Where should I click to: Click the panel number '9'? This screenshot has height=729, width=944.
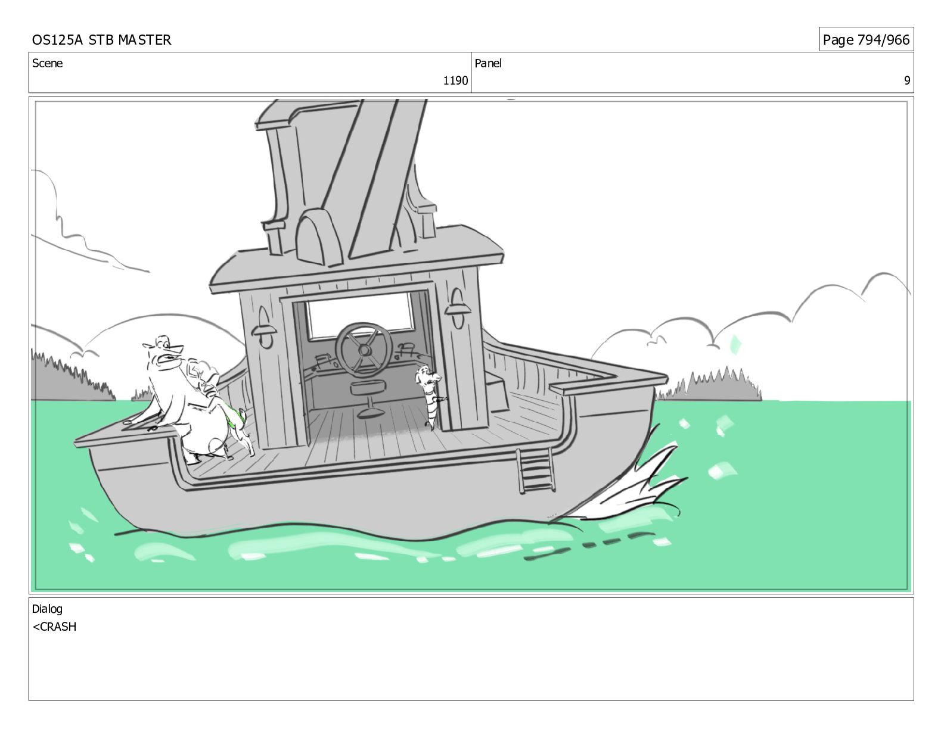point(907,81)
